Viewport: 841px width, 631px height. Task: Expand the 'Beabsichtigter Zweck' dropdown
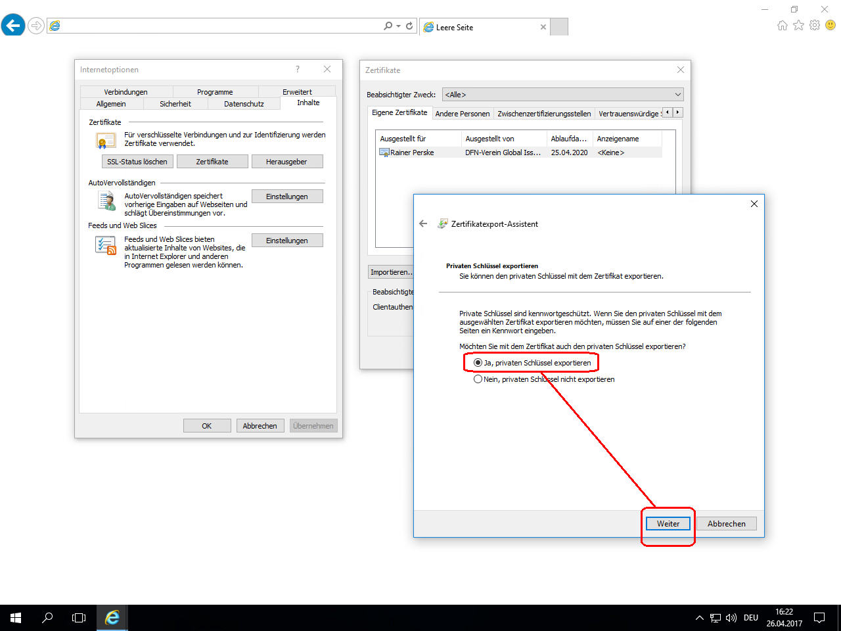[677, 95]
